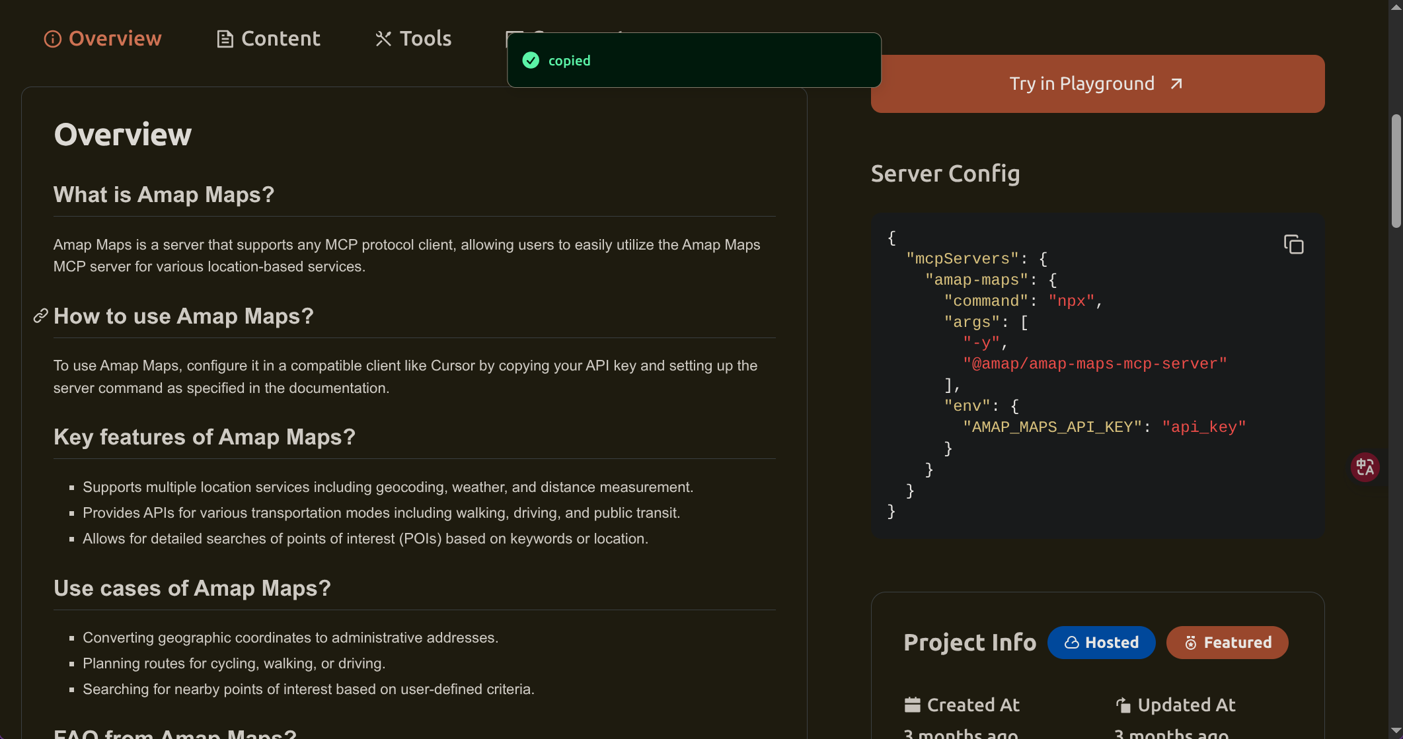Click the anchor link icon beside How to use
The height and width of the screenshot is (739, 1403).
click(x=40, y=316)
